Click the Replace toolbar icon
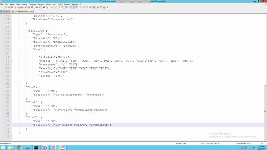Viewport: 267px width, 150px height. [x=47, y=7]
